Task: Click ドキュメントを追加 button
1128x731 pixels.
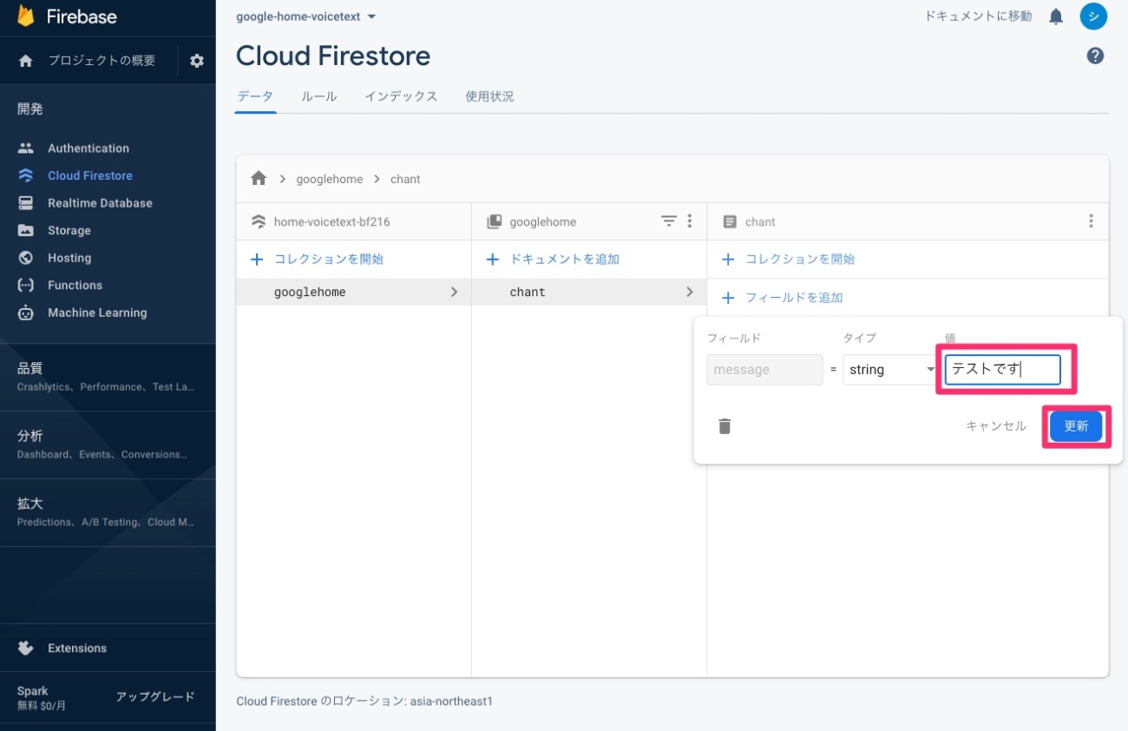Action: (553, 259)
